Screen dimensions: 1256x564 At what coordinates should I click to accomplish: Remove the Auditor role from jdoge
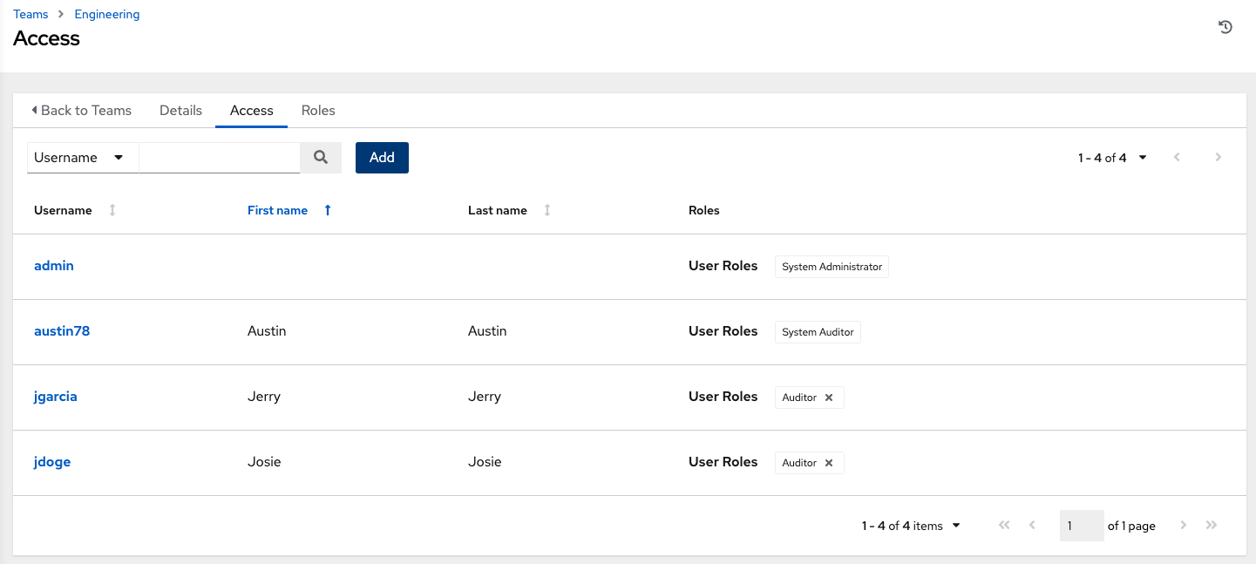click(x=829, y=463)
